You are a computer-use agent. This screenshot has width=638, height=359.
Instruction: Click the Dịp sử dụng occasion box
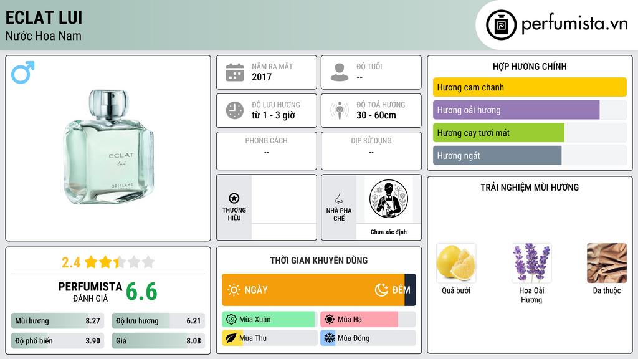coord(371,151)
